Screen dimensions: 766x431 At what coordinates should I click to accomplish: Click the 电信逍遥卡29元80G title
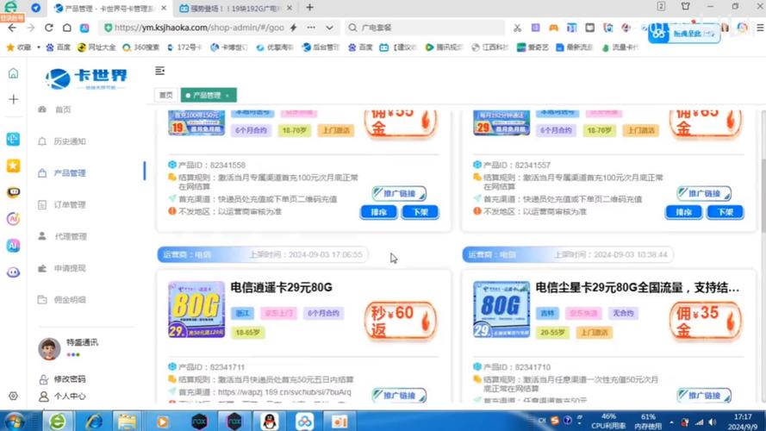282,287
